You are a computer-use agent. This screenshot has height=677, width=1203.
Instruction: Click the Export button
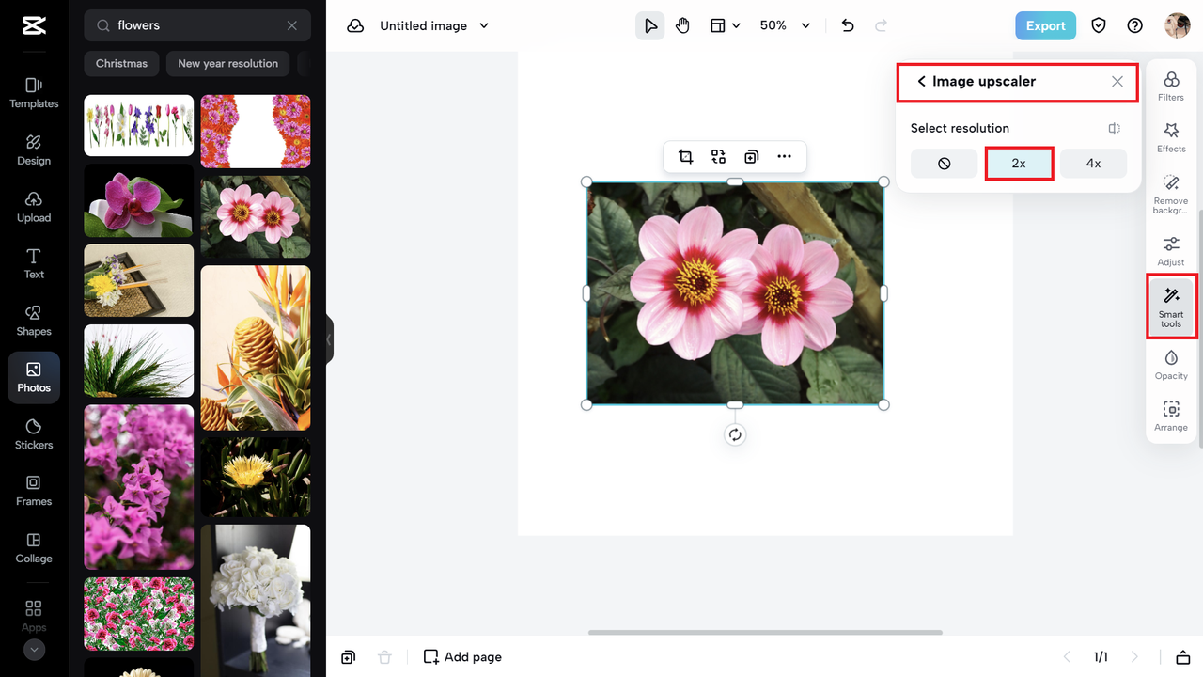point(1045,25)
